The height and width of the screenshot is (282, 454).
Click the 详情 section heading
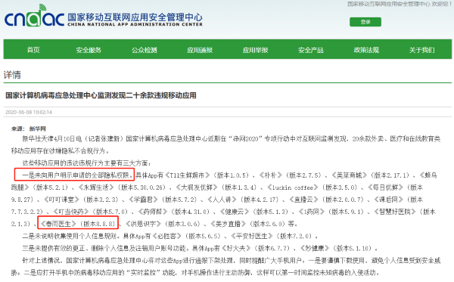[x=12, y=75]
